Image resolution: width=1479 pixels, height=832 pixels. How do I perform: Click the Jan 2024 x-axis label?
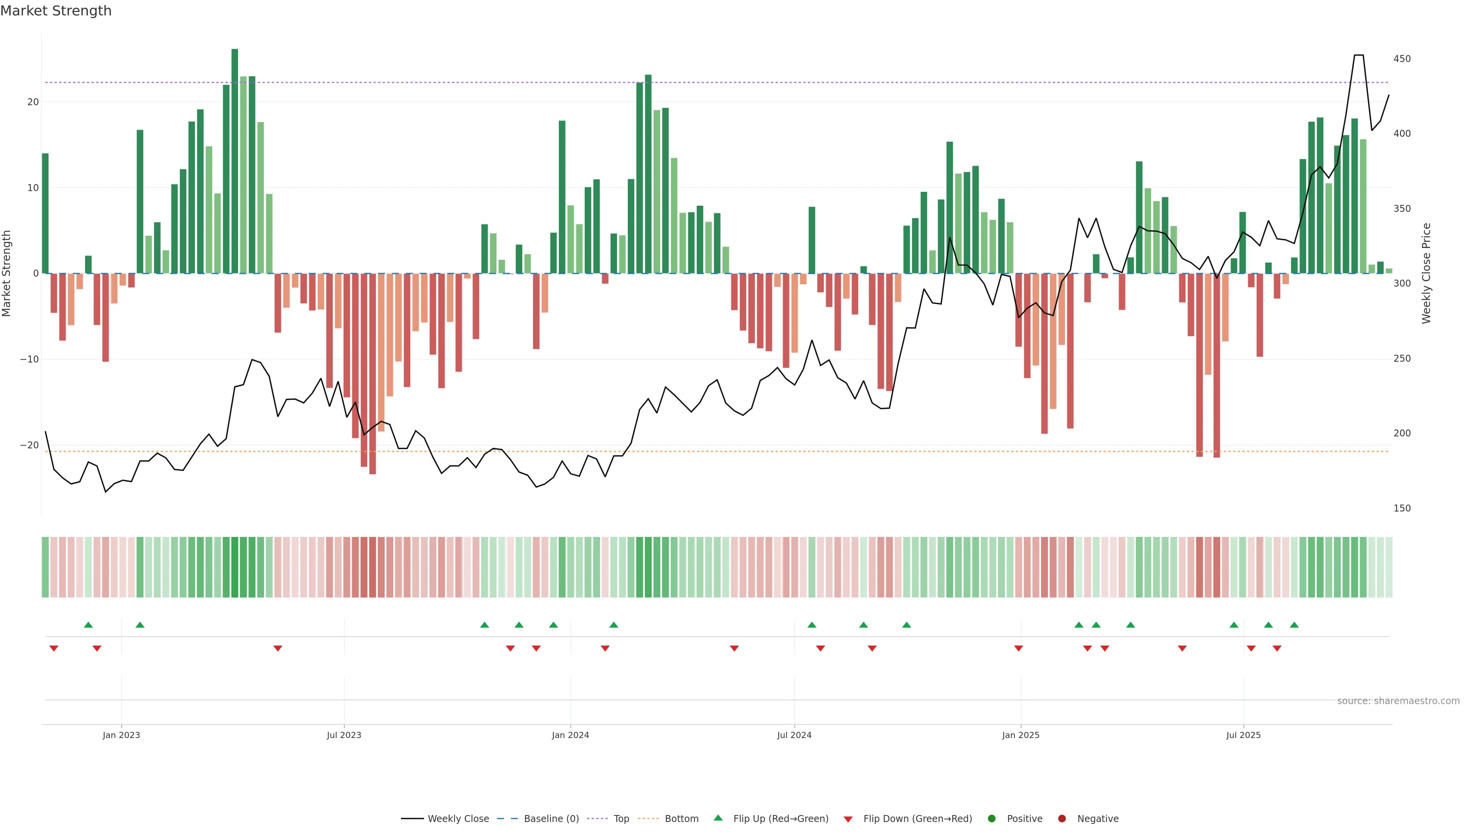(x=570, y=735)
